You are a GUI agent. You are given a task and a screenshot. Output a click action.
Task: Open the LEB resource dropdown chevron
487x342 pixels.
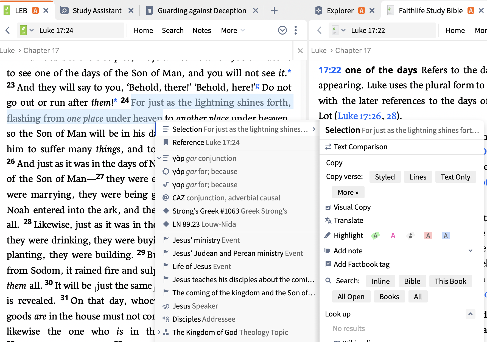click(32, 30)
